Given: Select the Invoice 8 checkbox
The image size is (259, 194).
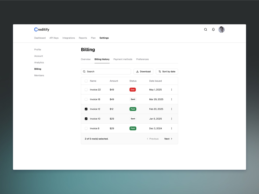Looking at the screenshot, I should (x=86, y=128).
